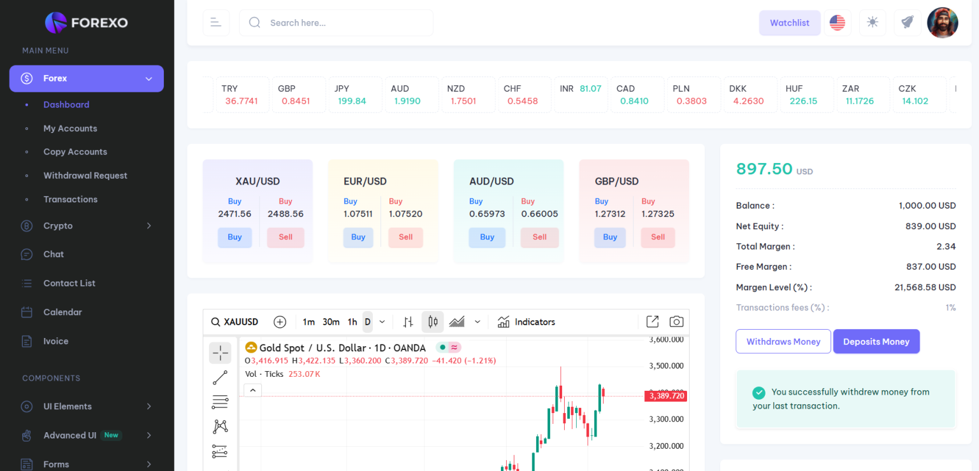Viewport: 979px width, 471px height.
Task: Open the timeframe dropdown next to D
Action: click(381, 321)
